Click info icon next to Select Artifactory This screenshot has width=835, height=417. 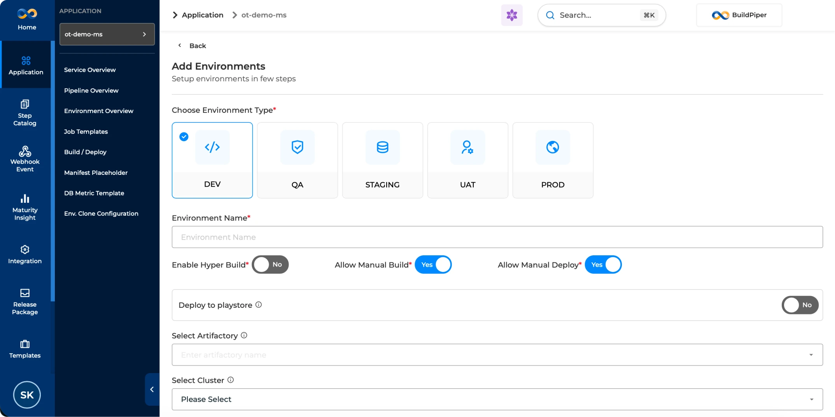tap(244, 335)
